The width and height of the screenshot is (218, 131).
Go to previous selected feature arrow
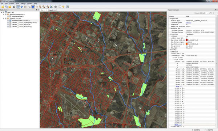pos(214,13)
